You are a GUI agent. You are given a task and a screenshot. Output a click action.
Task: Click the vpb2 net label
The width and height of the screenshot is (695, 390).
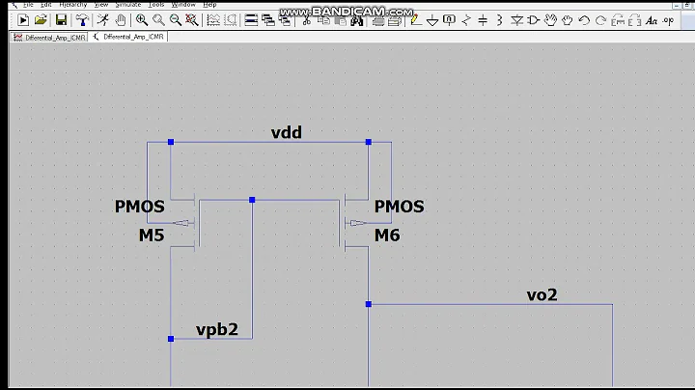pos(217,329)
